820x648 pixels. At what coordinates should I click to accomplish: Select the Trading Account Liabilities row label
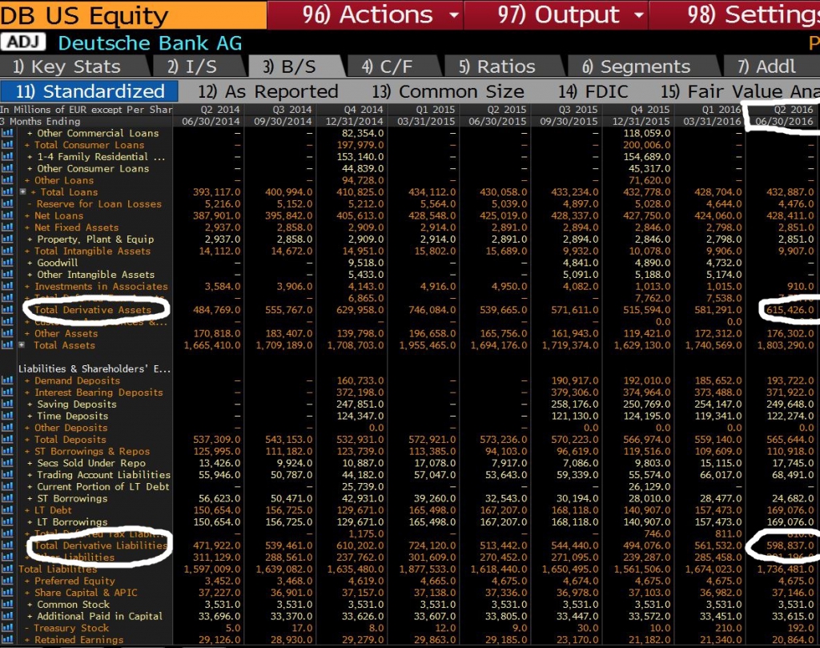click(103, 474)
